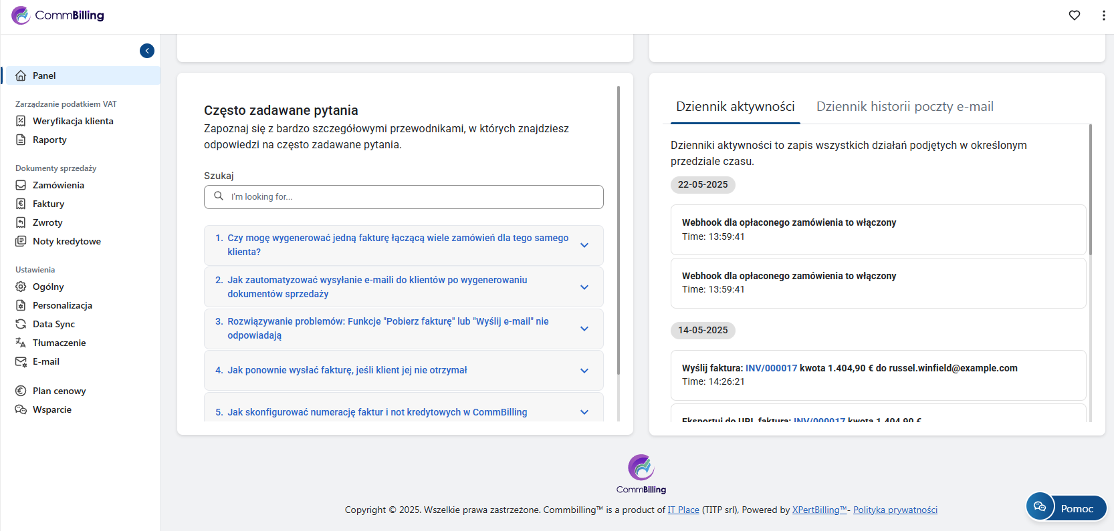
Task: Click the heart favorite icon in header
Action: coord(1074,15)
